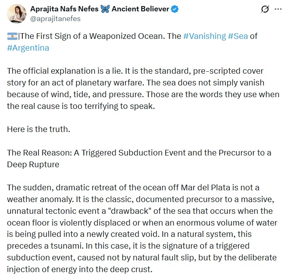Click the Mar del Plata paragraph

[142, 228]
